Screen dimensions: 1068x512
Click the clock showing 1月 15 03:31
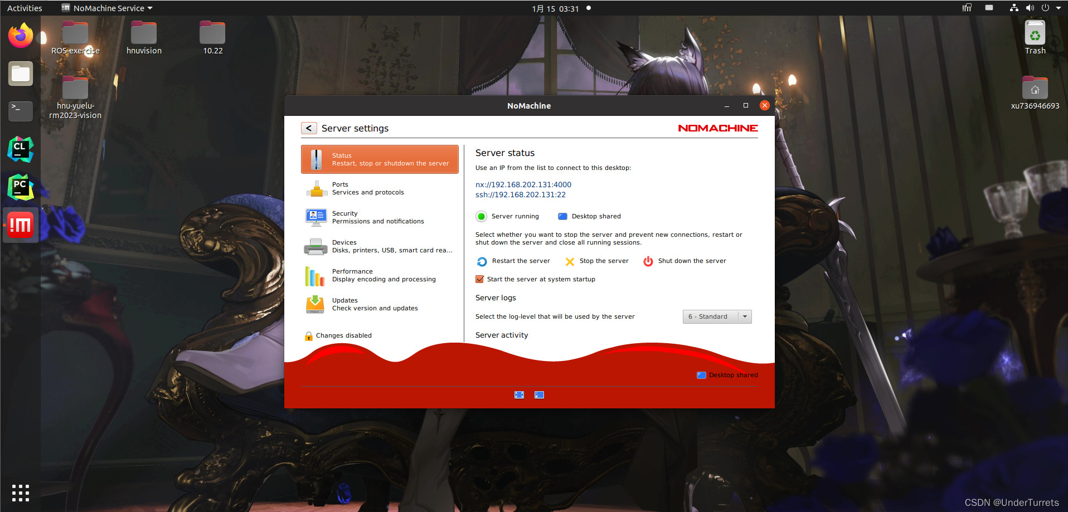(x=555, y=8)
